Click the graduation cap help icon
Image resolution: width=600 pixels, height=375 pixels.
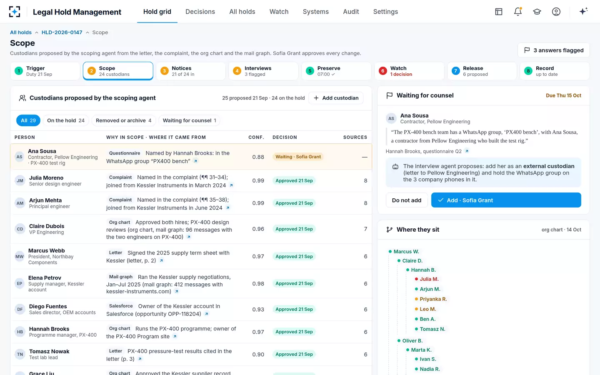pyautogui.click(x=537, y=12)
